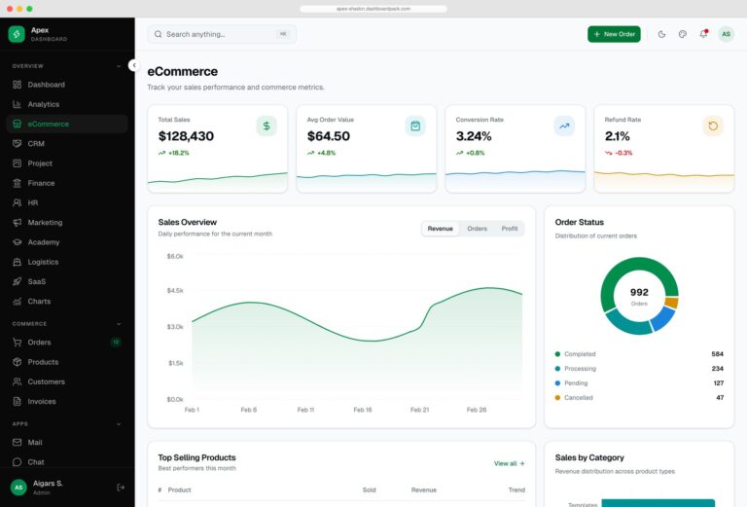Toggle dark mode moon icon

(661, 34)
